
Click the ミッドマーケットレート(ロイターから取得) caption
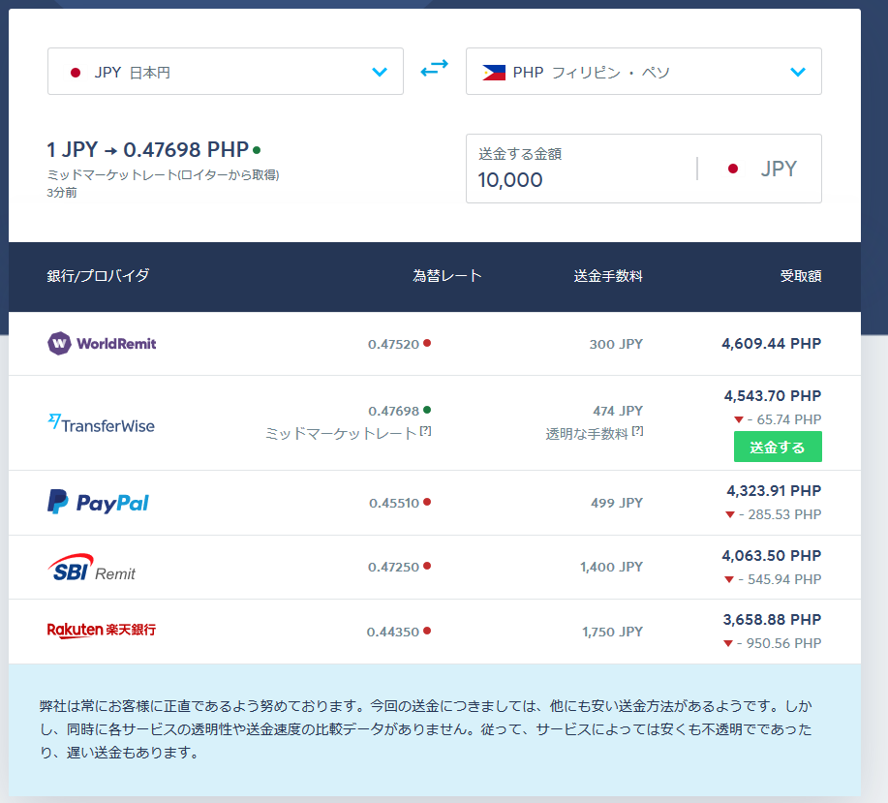click(163, 175)
